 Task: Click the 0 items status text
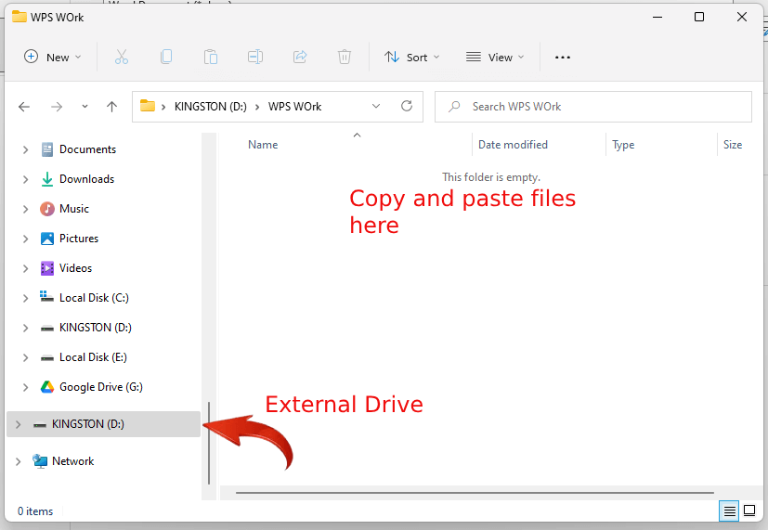click(x=35, y=511)
